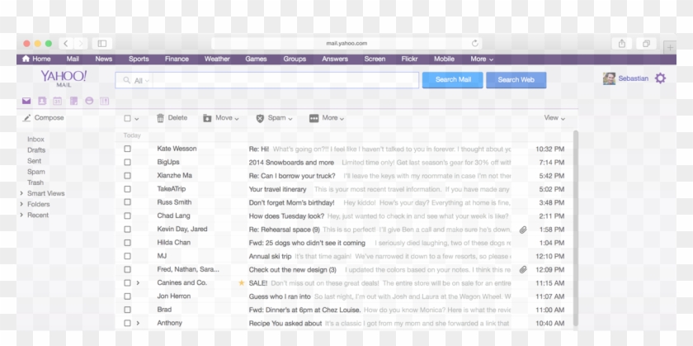Open Mail in the purple navigation bar
Screen dimensions: 693x346
pyautogui.click(x=73, y=59)
